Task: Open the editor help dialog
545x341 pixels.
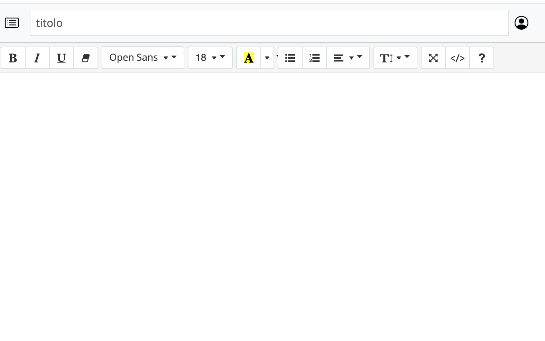Action: click(482, 58)
